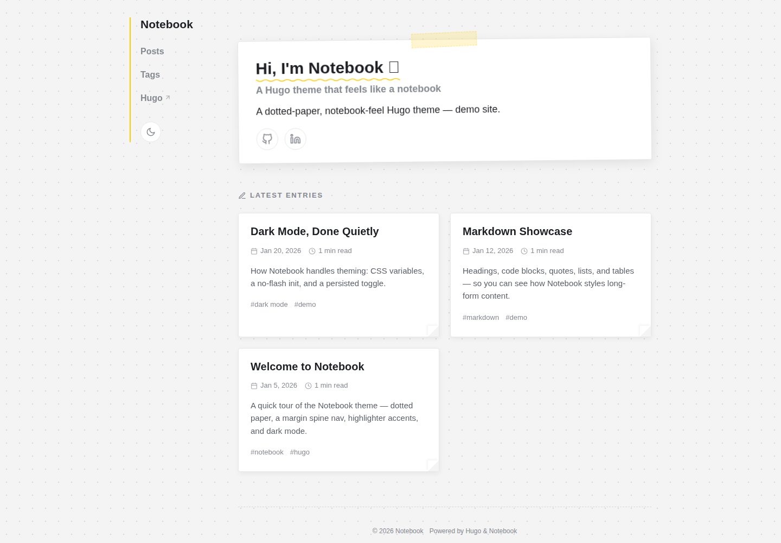Click the 'Jan 12, 2026' date text
781x543 pixels.
492,251
